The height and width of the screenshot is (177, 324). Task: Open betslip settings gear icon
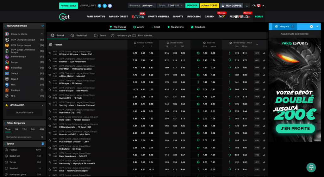[311, 27]
